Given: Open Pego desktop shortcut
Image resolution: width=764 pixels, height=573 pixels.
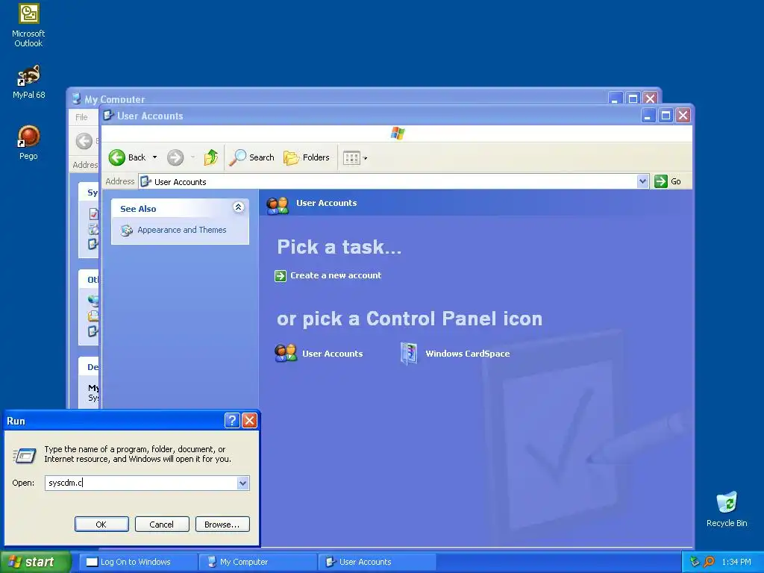Looking at the screenshot, I should 29,143.
